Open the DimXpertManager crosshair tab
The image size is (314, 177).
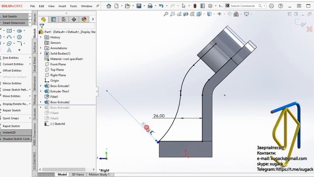(x=74, y=19)
